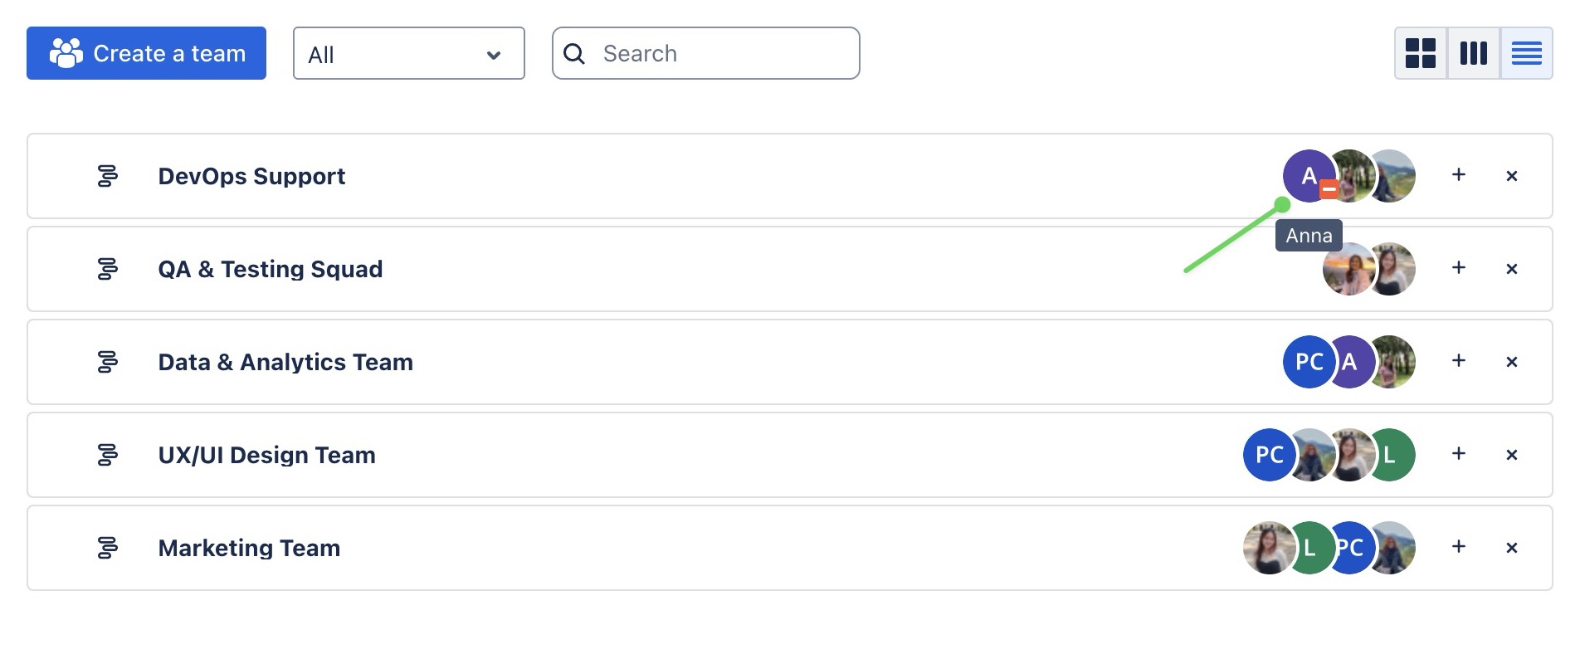Add a member to Marketing Team
The width and height of the screenshot is (1580, 669).
pos(1458,547)
